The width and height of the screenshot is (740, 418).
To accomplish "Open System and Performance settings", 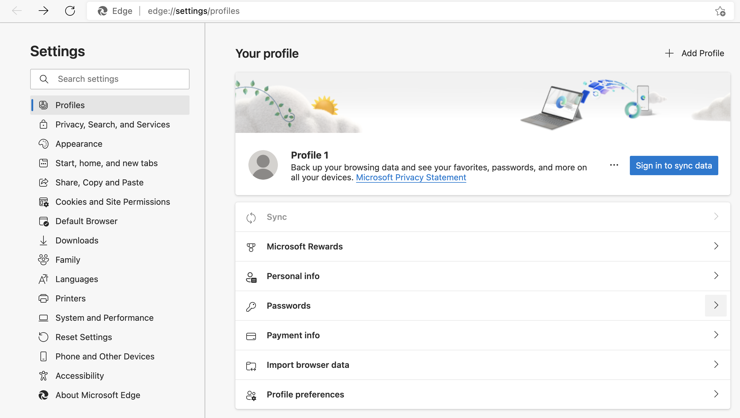I will [110, 318].
